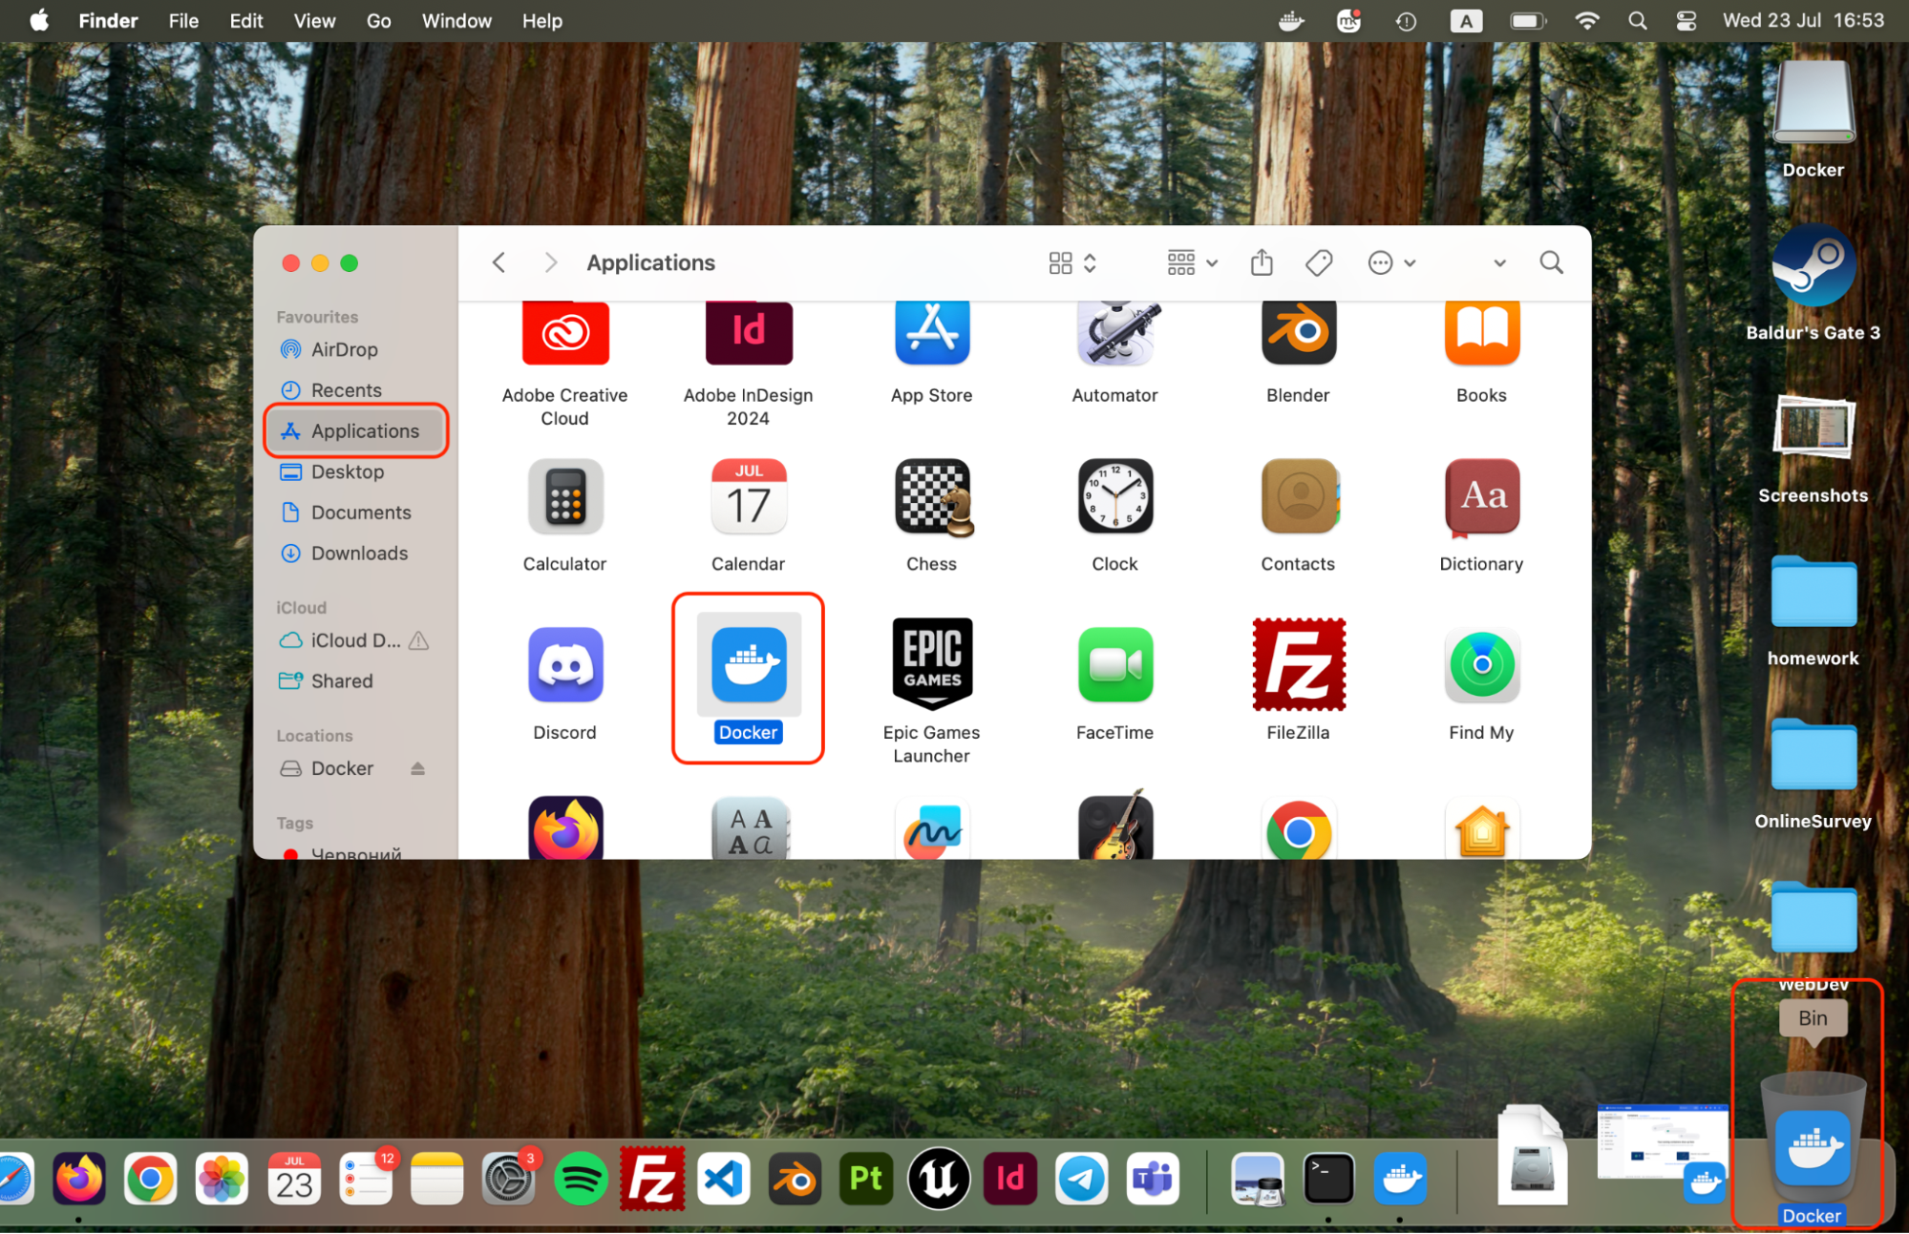
Task: Eject the Docker volume in the sidebar
Action: click(417, 768)
